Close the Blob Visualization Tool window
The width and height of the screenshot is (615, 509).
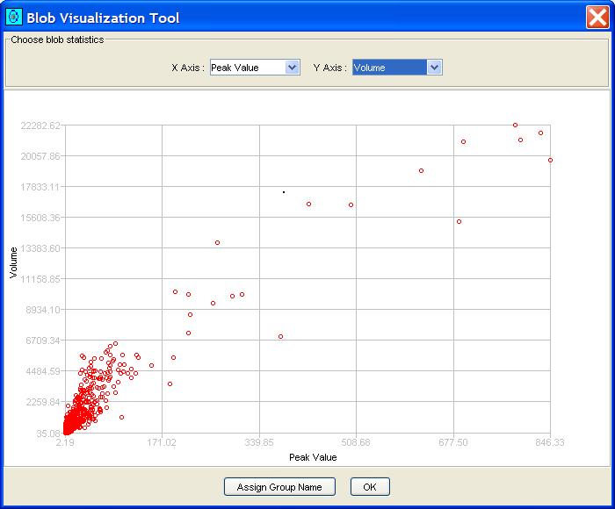tap(597, 17)
